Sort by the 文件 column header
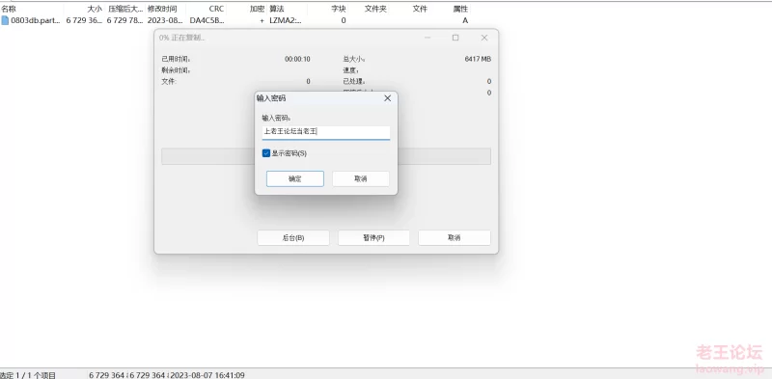The width and height of the screenshot is (772, 379). (x=420, y=9)
